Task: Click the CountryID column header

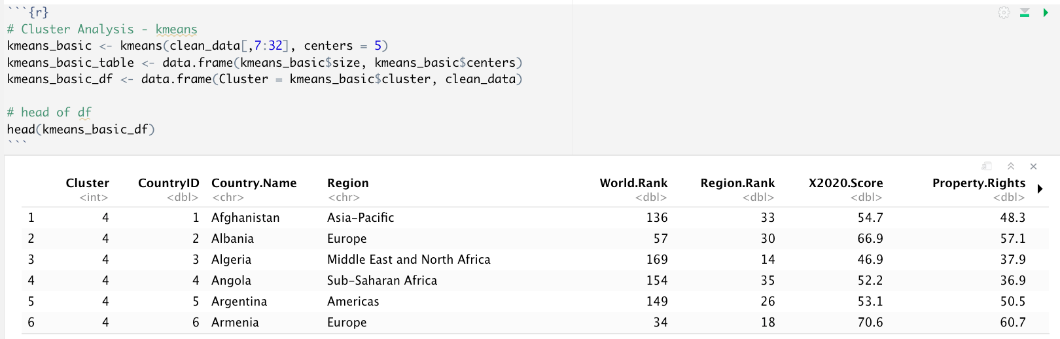Action: pos(168,183)
